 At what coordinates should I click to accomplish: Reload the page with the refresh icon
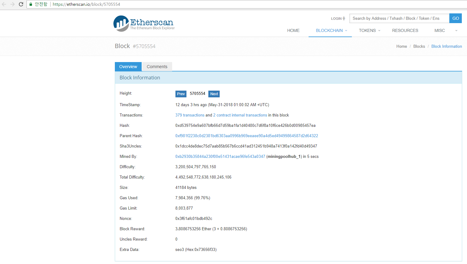(21, 4)
